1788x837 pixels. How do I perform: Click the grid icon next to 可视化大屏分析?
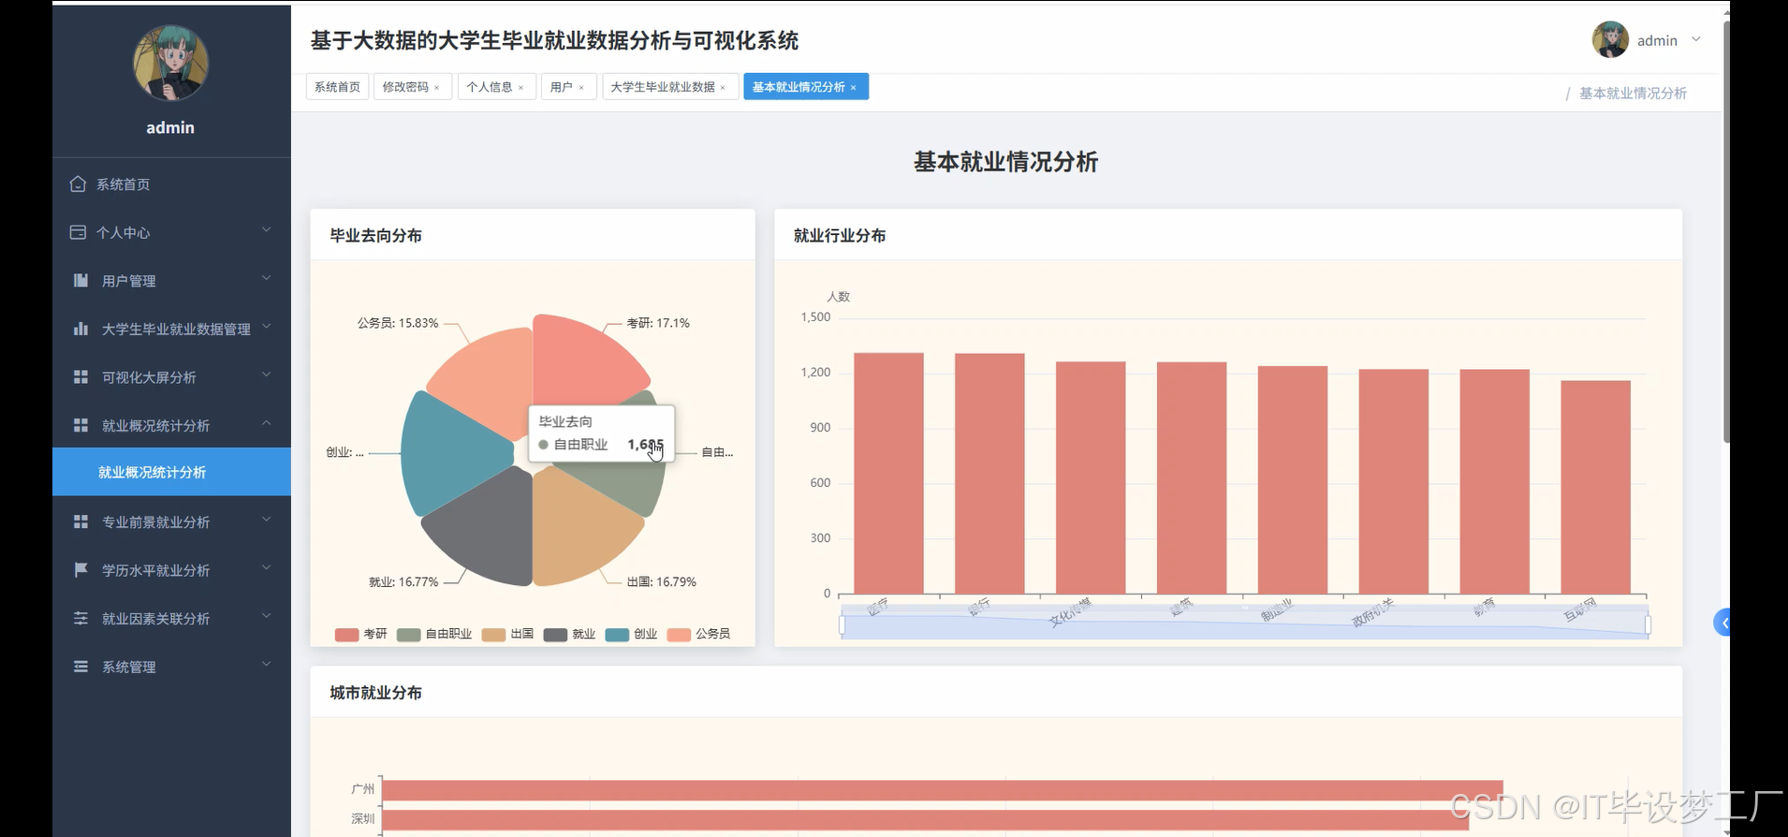(81, 376)
